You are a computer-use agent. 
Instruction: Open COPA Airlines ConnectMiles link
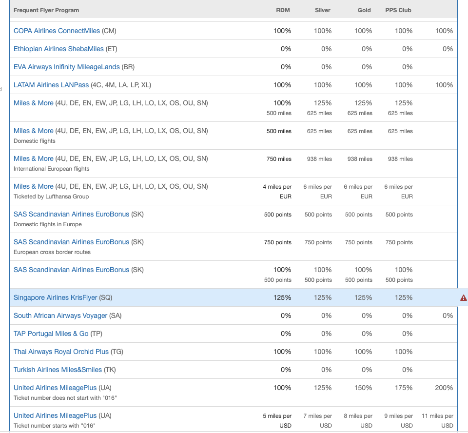point(57,31)
